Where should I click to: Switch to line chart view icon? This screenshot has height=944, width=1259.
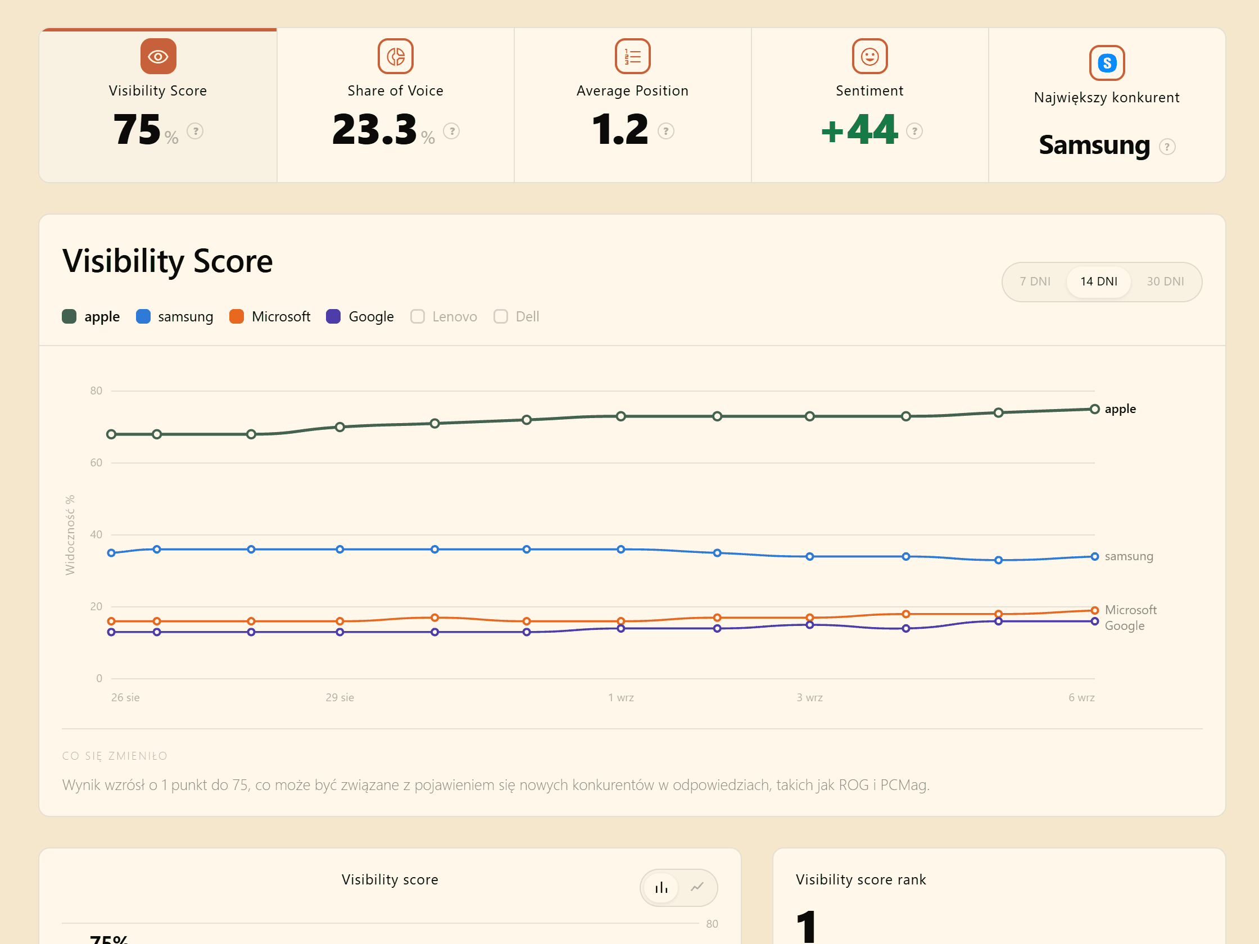pyautogui.click(x=698, y=888)
